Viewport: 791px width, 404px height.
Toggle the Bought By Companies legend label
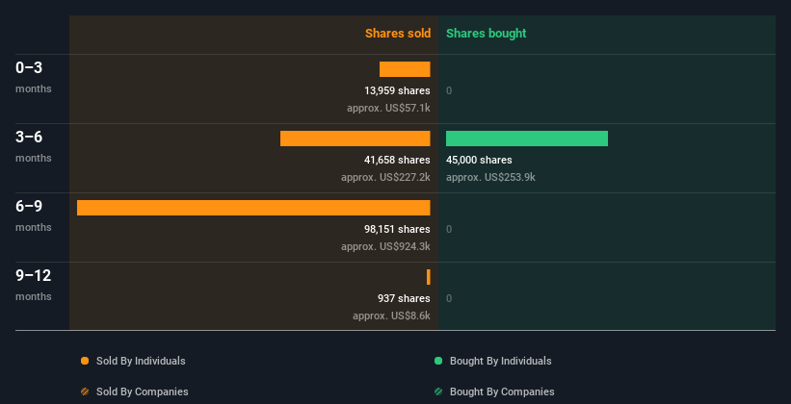tap(502, 391)
